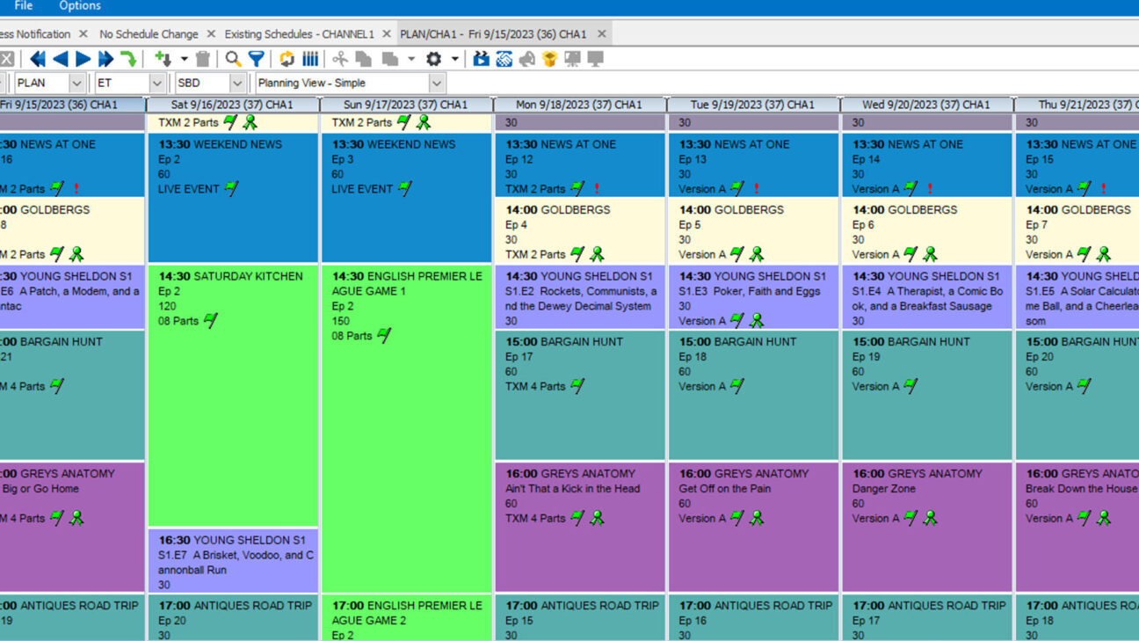Screen dimensions: 1139x641
Task: Expand the ET timezone dropdown
Action: [x=157, y=83]
